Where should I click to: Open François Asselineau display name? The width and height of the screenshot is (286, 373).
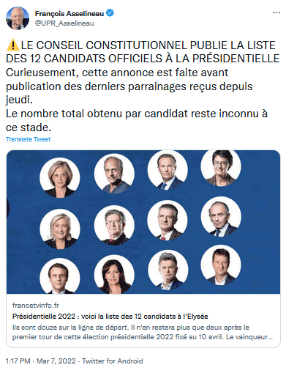69,14
